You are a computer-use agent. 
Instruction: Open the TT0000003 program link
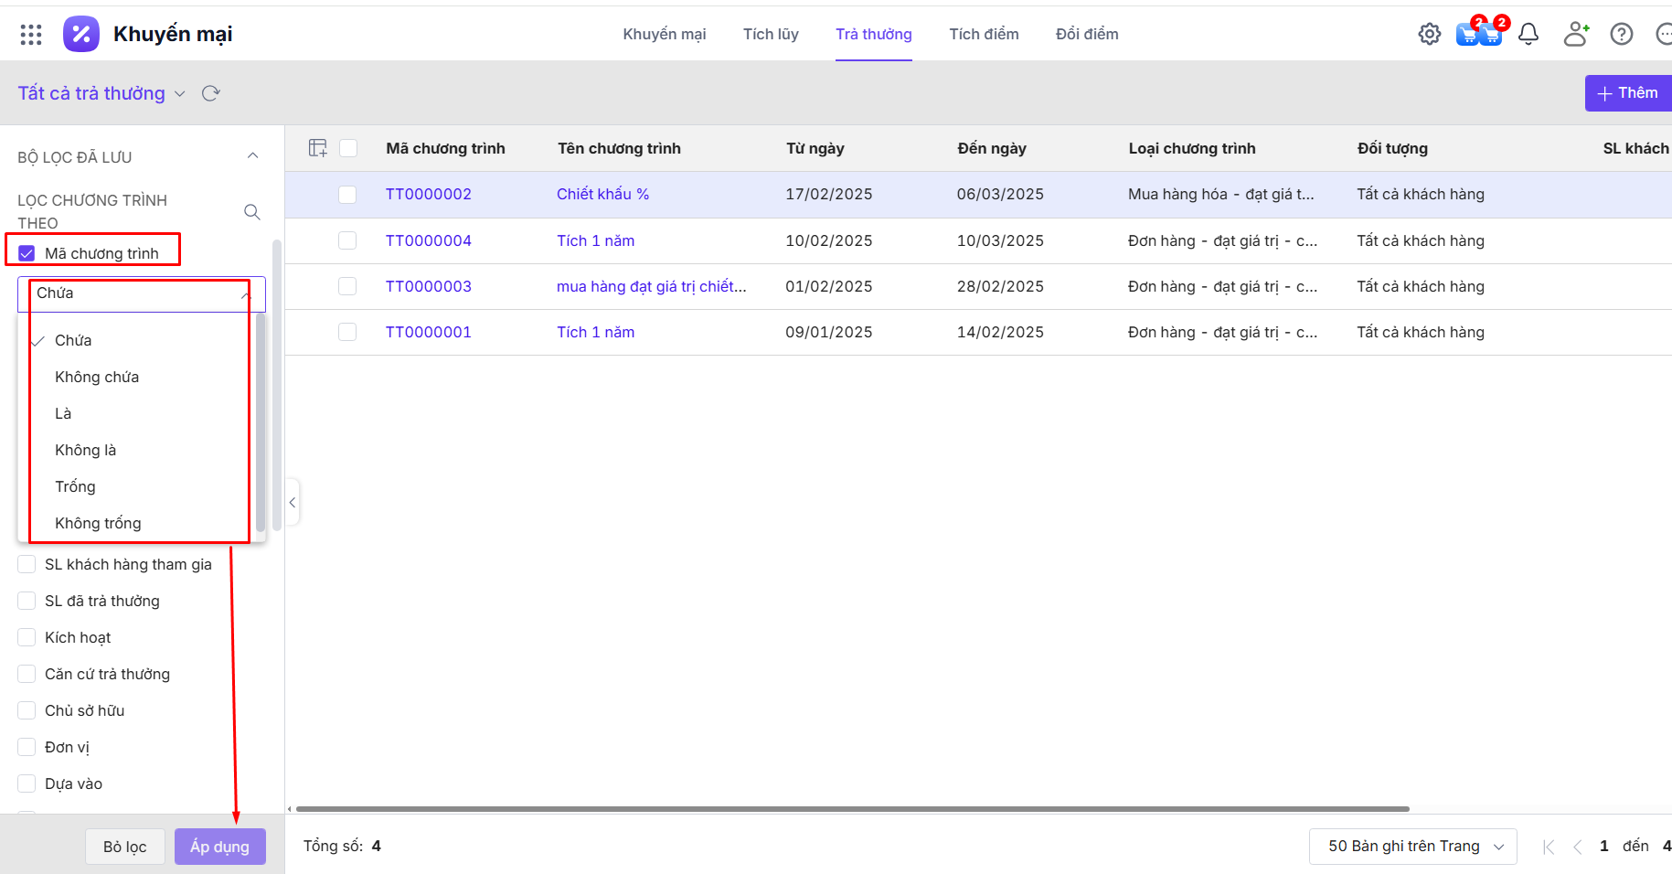pos(428,286)
